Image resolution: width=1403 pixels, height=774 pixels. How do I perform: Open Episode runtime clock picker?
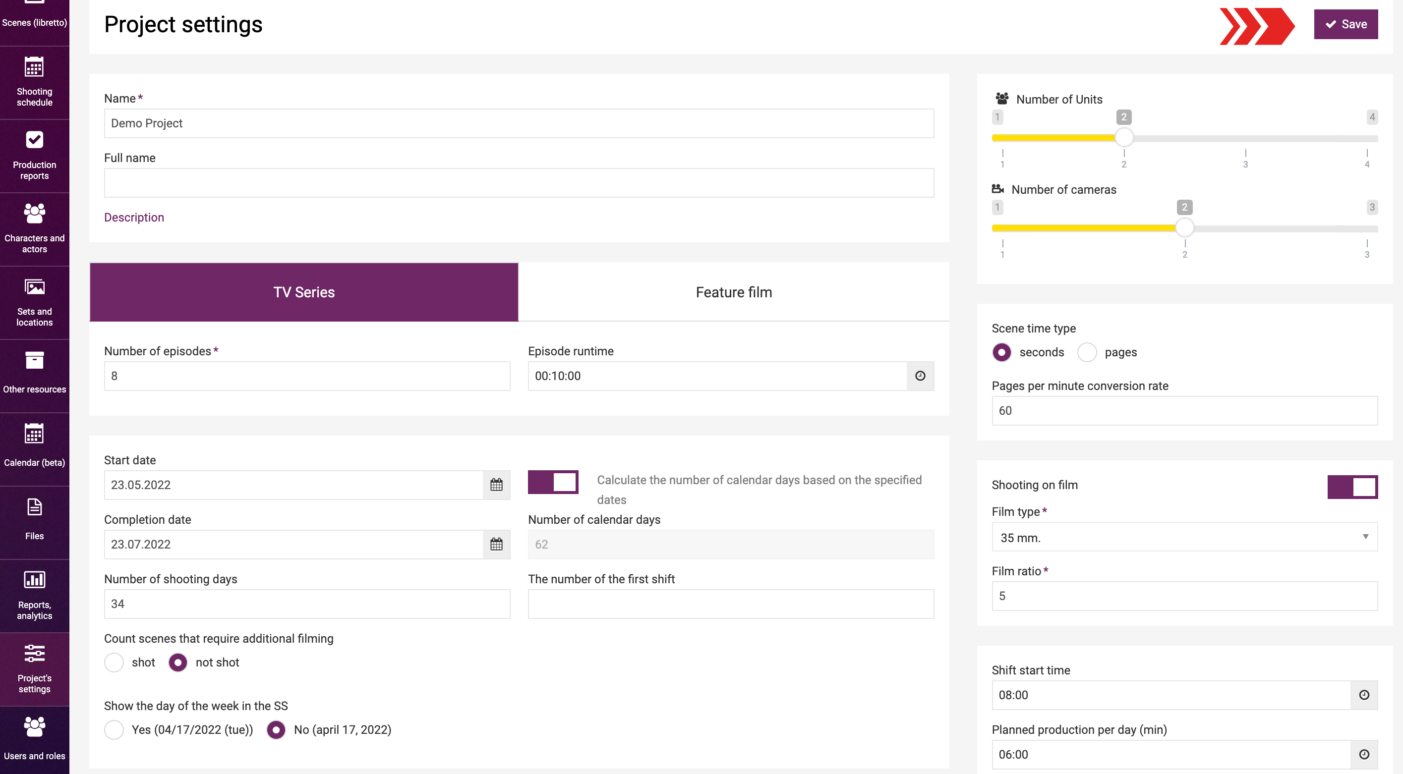[x=921, y=376]
